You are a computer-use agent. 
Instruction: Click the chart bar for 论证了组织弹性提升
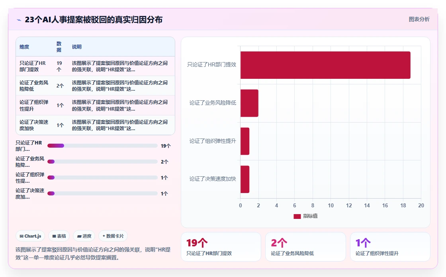tap(245, 141)
